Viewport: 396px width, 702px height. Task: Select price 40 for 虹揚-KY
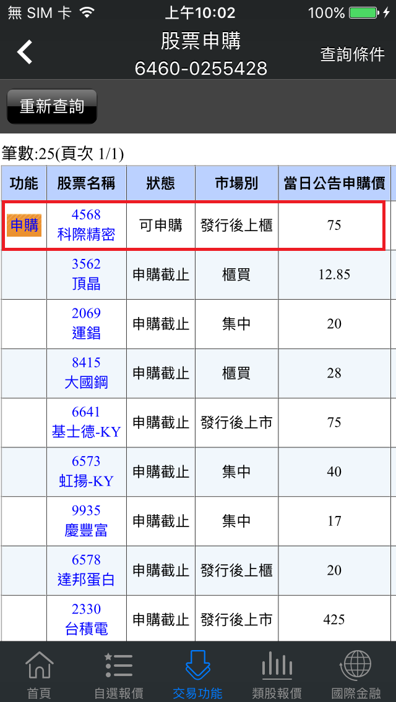335,472
